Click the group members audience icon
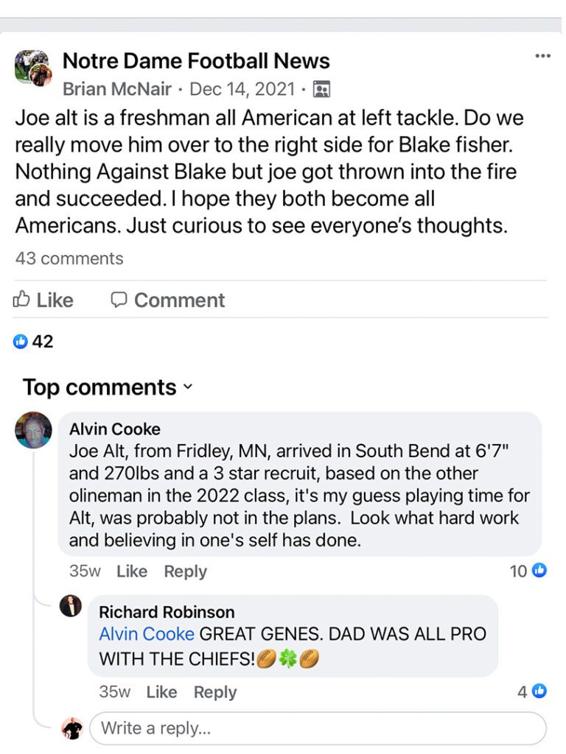566x754 pixels. [x=321, y=90]
